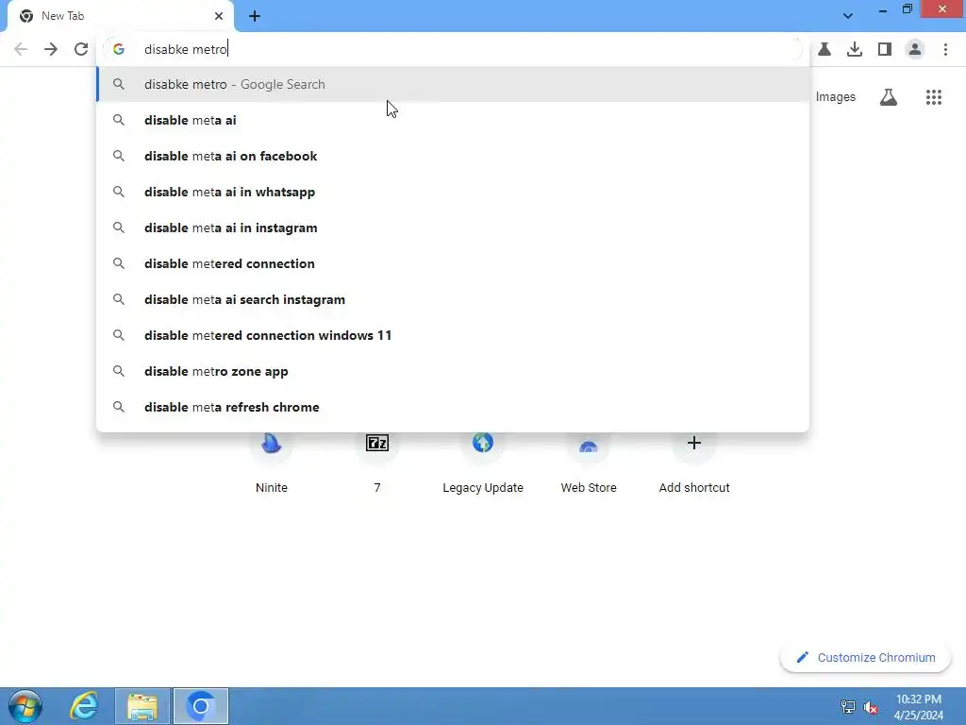Choose 'disable metered connection windows 11' suggestion
Viewport: 966px width, 725px height.
point(453,335)
